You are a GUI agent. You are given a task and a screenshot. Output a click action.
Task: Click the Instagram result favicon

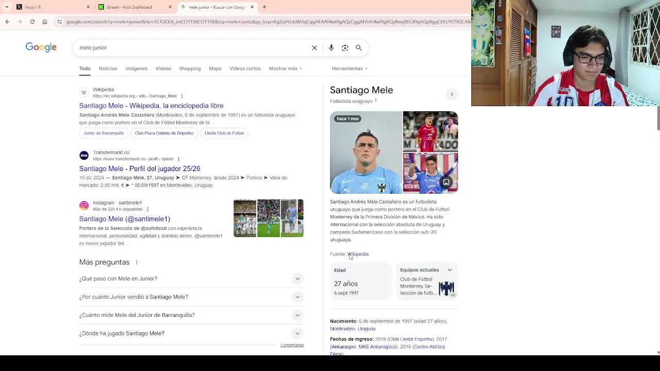coord(84,206)
